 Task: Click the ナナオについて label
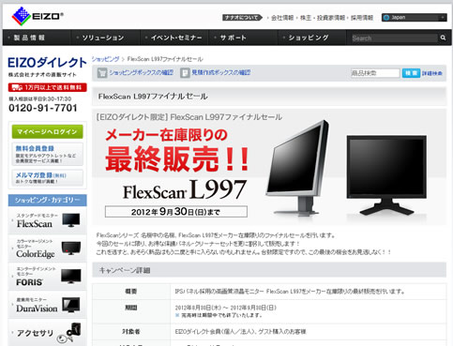[x=242, y=18]
